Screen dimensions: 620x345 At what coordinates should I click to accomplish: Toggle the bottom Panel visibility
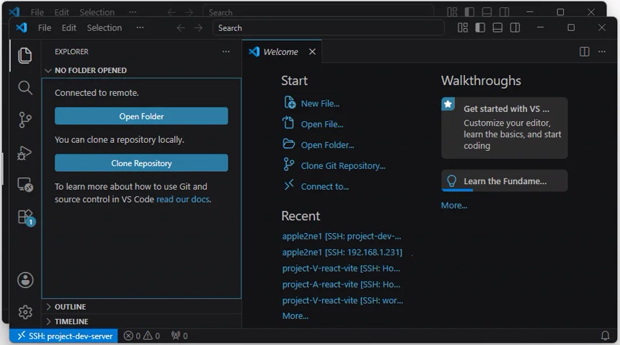pyautogui.click(x=497, y=27)
